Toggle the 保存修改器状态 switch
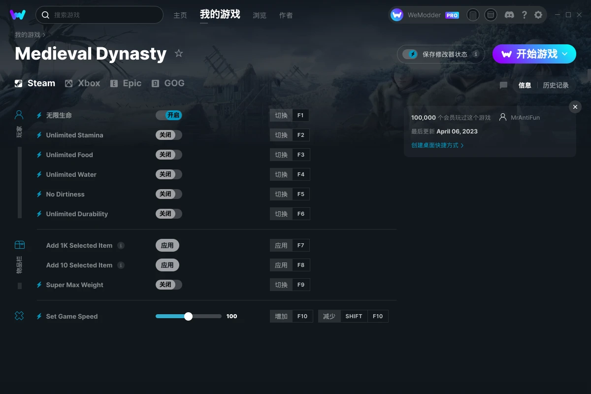 [410, 54]
